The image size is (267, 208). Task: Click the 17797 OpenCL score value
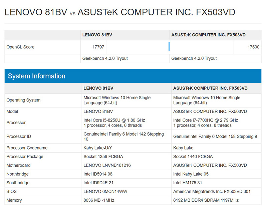(x=98, y=47)
